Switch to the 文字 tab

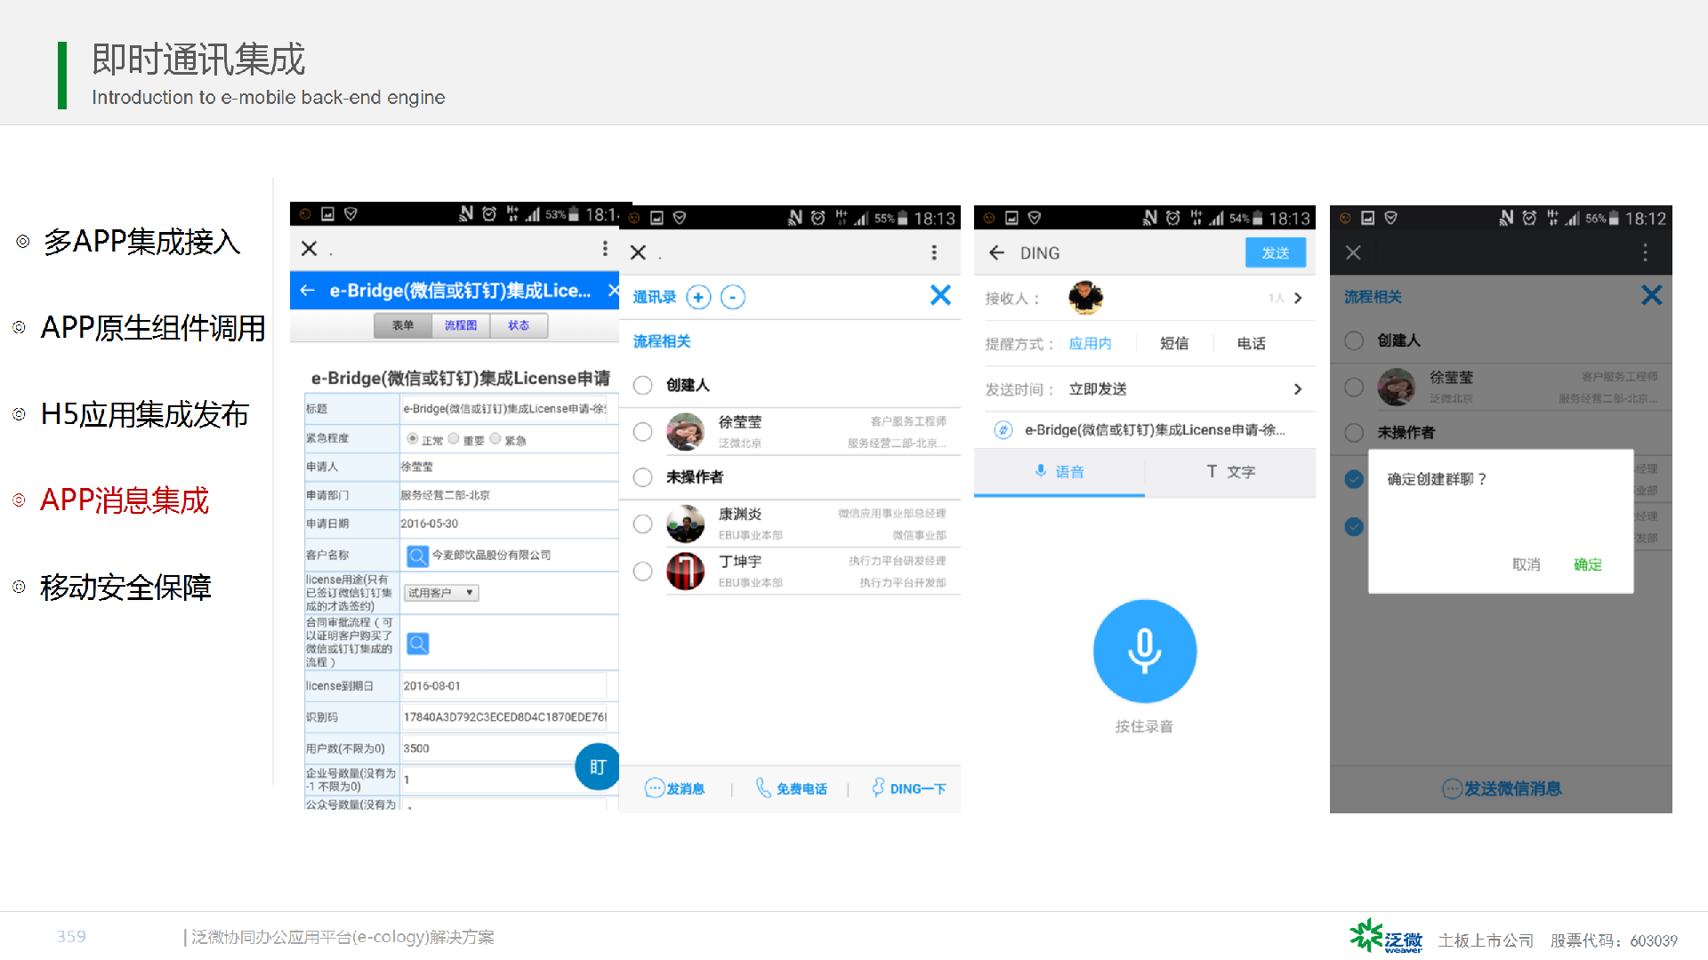click(x=1230, y=472)
